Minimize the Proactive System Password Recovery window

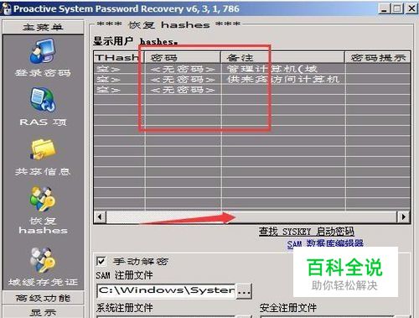(385, 8)
